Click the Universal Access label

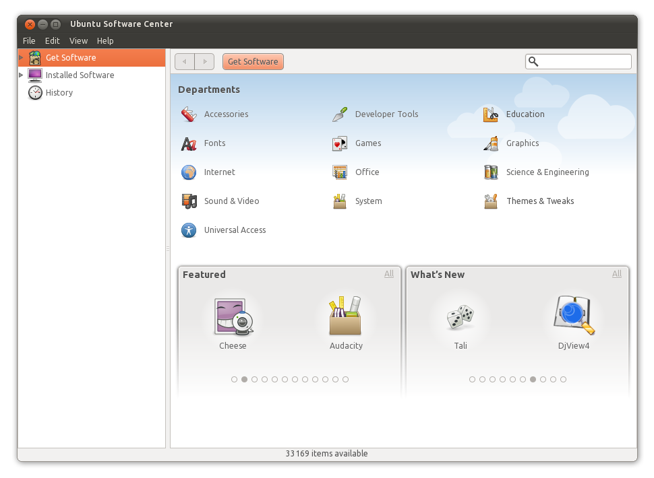coord(235,230)
